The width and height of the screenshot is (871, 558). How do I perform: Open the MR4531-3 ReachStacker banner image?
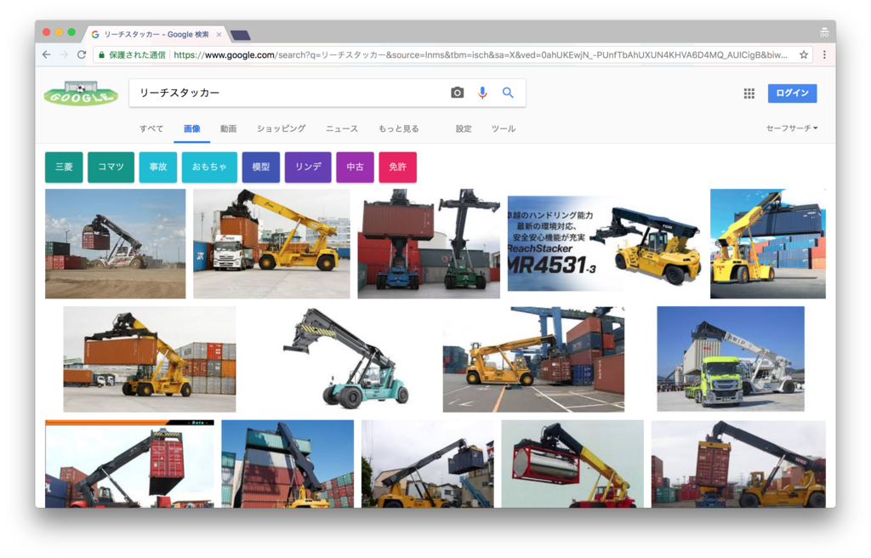point(605,243)
